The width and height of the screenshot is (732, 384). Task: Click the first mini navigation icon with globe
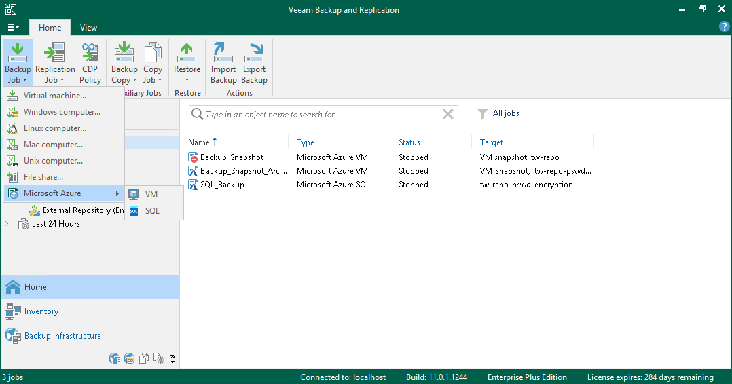114,358
